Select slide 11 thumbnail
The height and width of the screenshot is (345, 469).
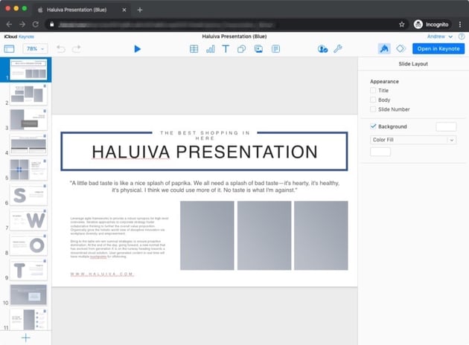click(x=28, y=320)
